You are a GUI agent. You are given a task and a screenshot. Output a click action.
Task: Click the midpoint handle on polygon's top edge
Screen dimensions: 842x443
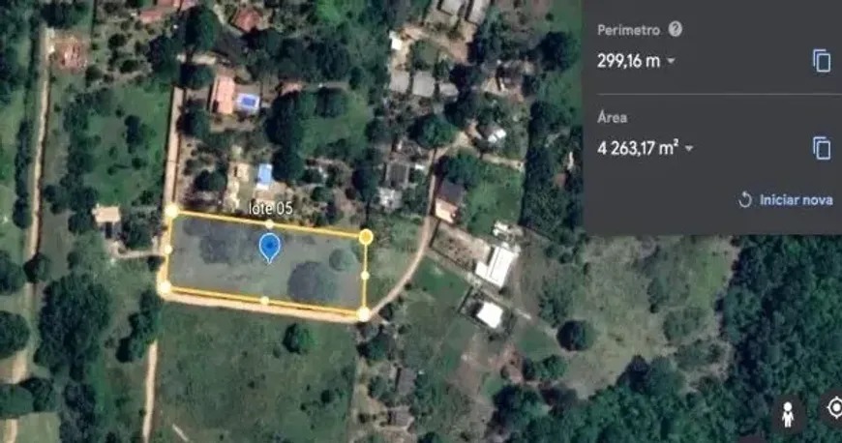(270, 223)
